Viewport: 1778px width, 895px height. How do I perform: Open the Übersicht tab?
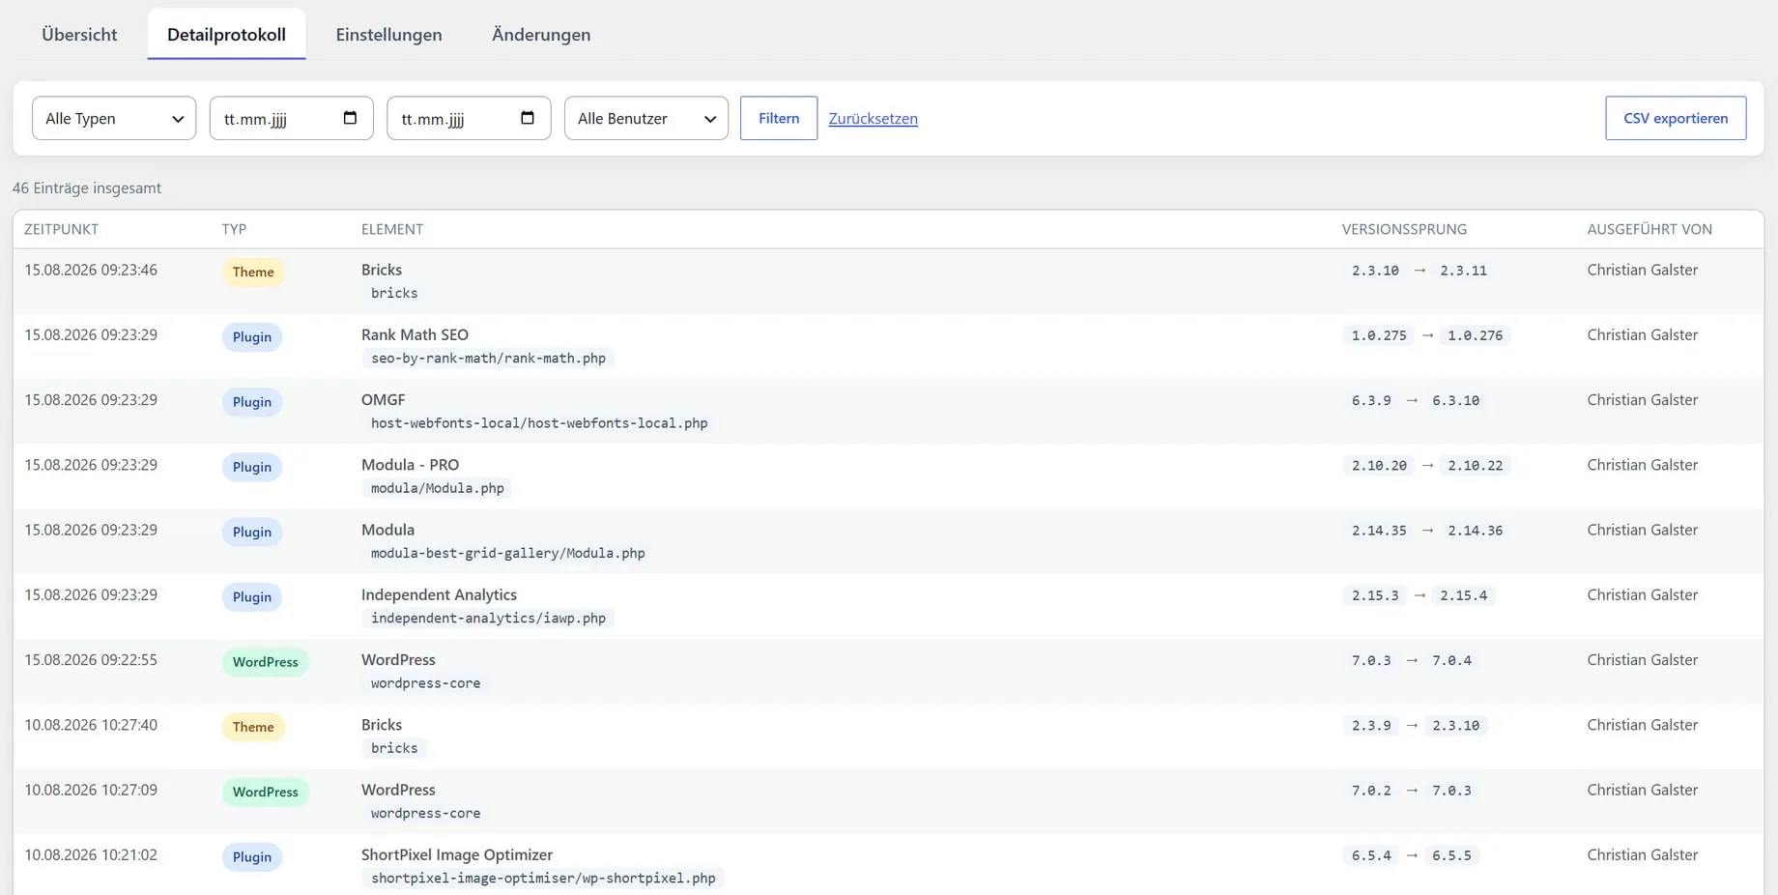[x=79, y=34]
